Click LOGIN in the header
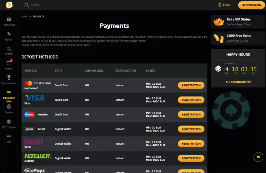 pos(223,5)
